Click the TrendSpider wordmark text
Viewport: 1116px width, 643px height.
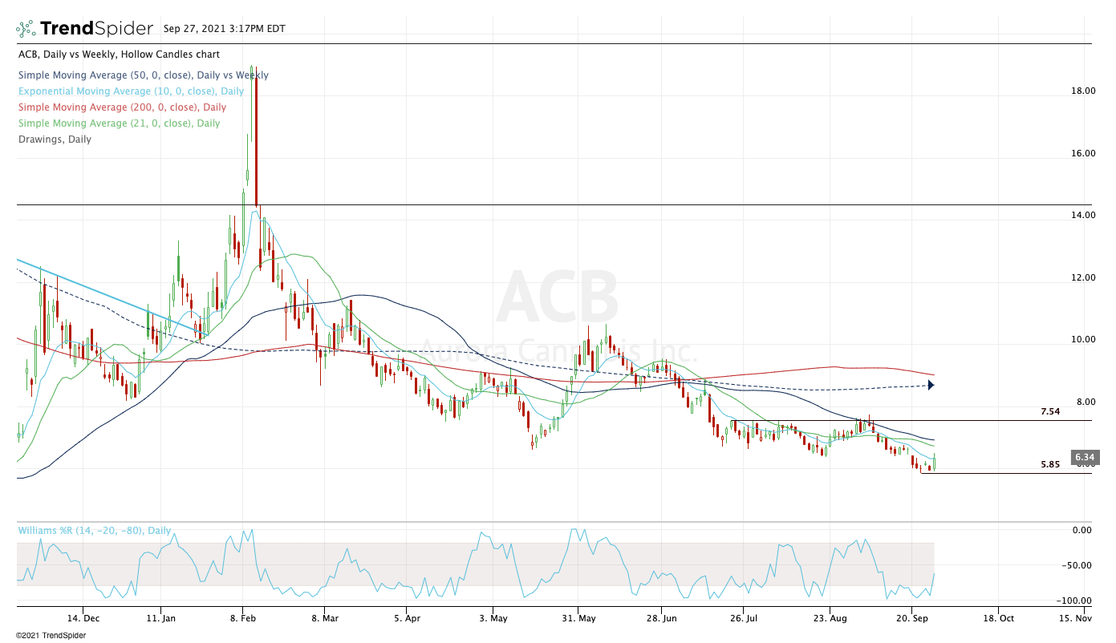pyautogui.click(x=96, y=29)
